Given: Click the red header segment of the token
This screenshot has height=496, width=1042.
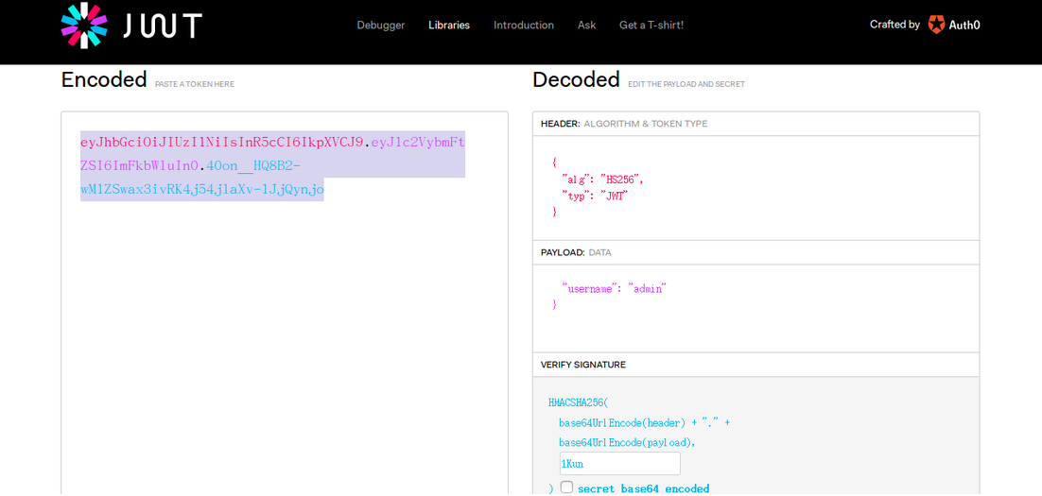Looking at the screenshot, I should click(x=221, y=143).
